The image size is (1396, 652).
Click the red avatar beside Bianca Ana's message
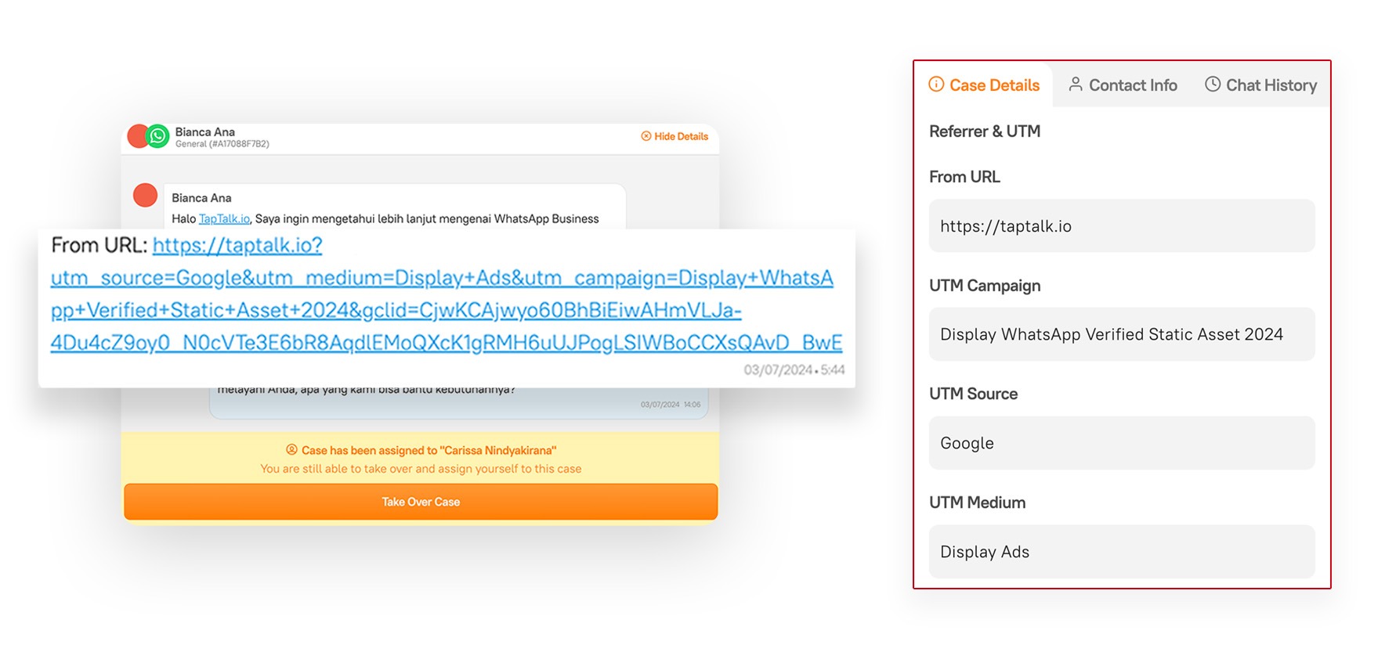coord(145,195)
